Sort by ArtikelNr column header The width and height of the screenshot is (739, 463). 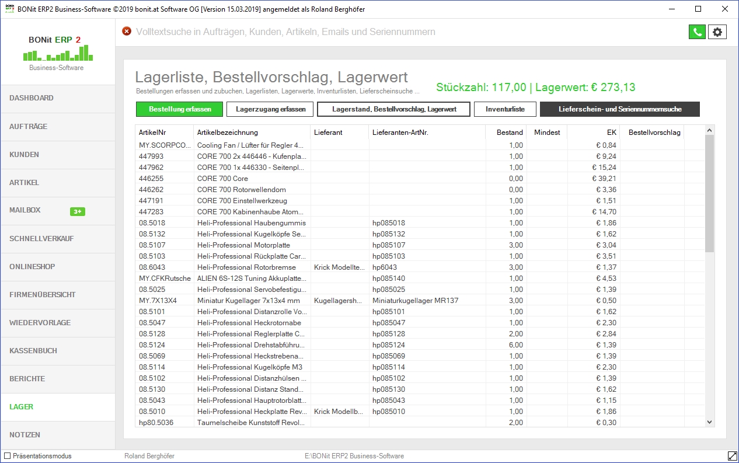pos(165,133)
